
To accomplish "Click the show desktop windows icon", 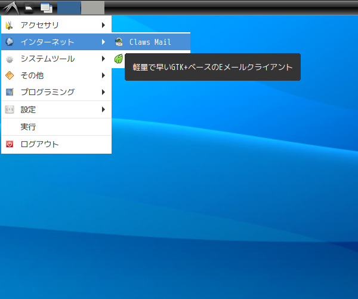I will pos(47,8).
